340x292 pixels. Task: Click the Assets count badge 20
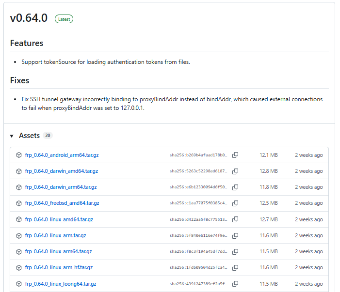click(48, 136)
